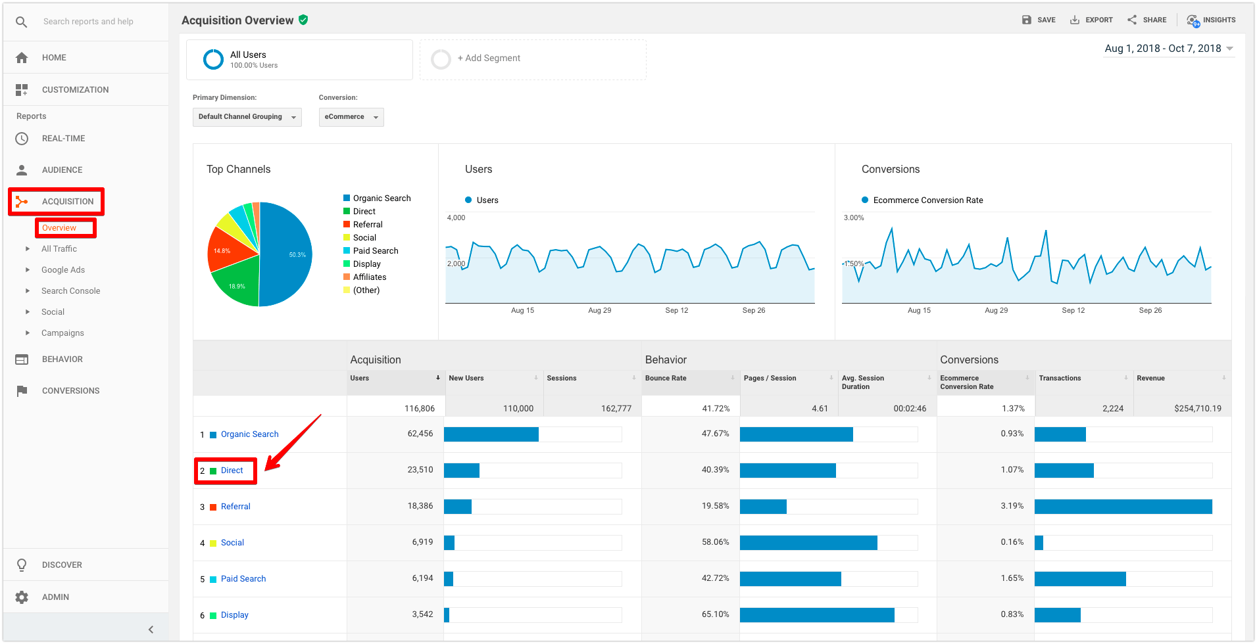Click the Audience person icon
Viewport: 1257px width, 644px height.
(22, 170)
